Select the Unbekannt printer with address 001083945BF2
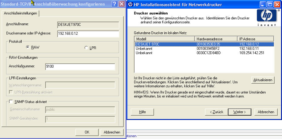Screen dimensions: 282x139 coord(204,49)
